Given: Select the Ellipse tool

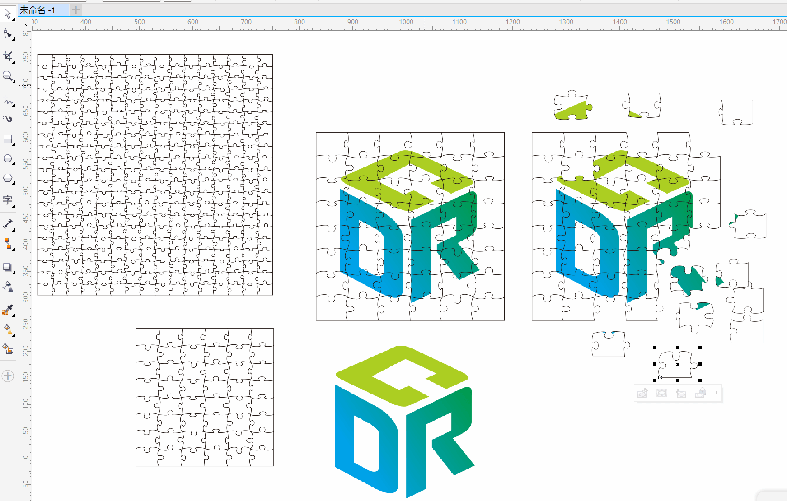Looking at the screenshot, I should click(x=8, y=159).
